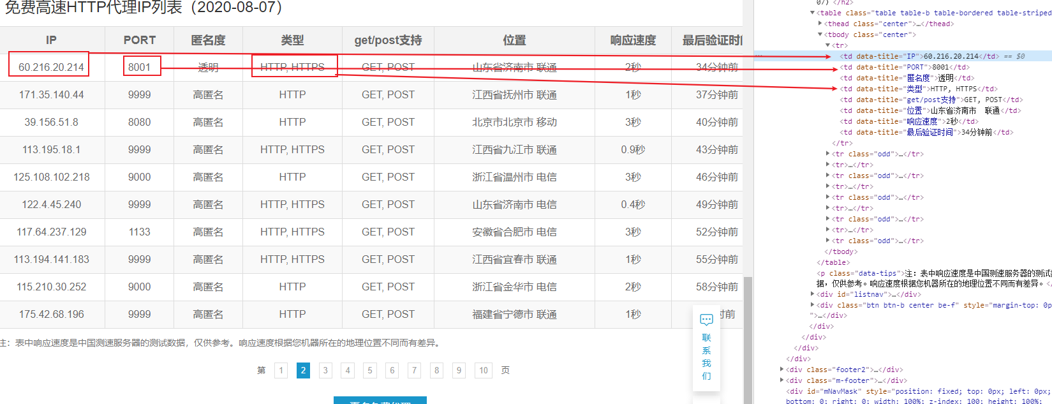Click the 响应速度 column header

coord(633,40)
